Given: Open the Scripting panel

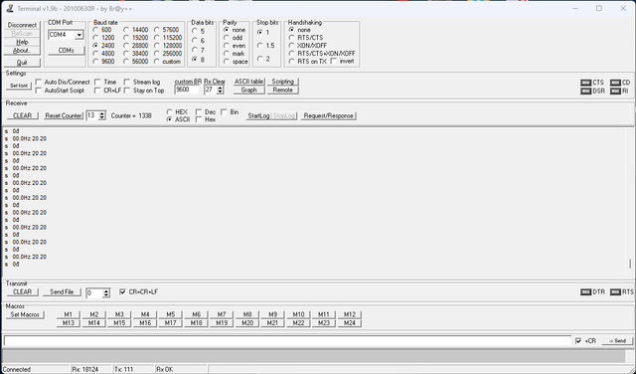Looking at the screenshot, I should click(282, 82).
